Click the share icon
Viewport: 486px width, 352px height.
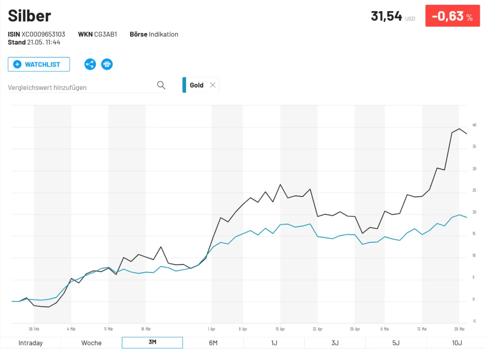tap(90, 64)
